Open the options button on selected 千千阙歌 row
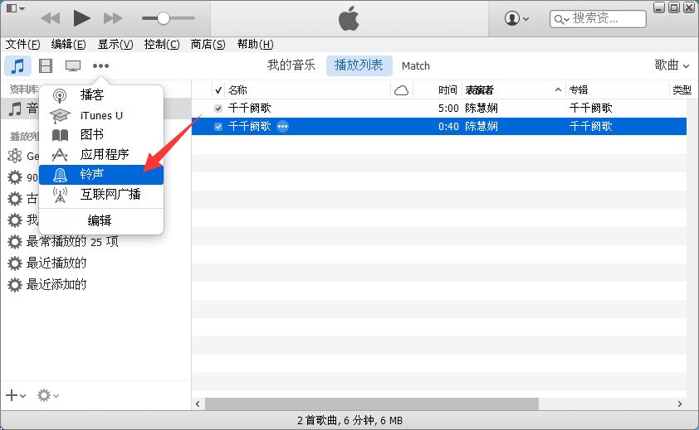 282,127
